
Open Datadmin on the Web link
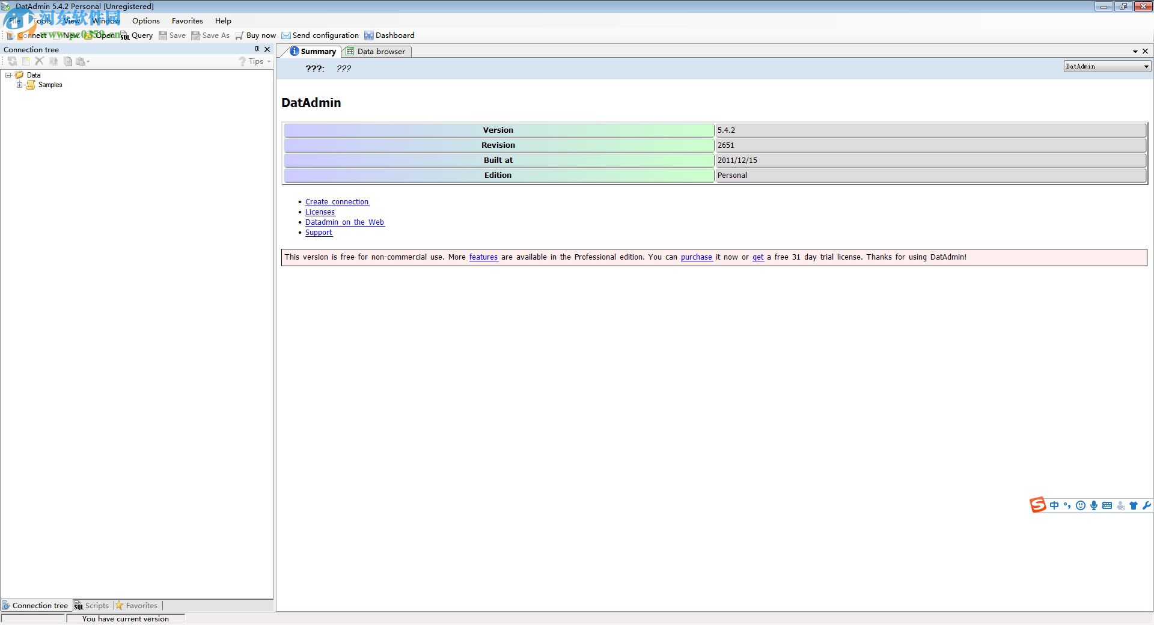click(344, 222)
